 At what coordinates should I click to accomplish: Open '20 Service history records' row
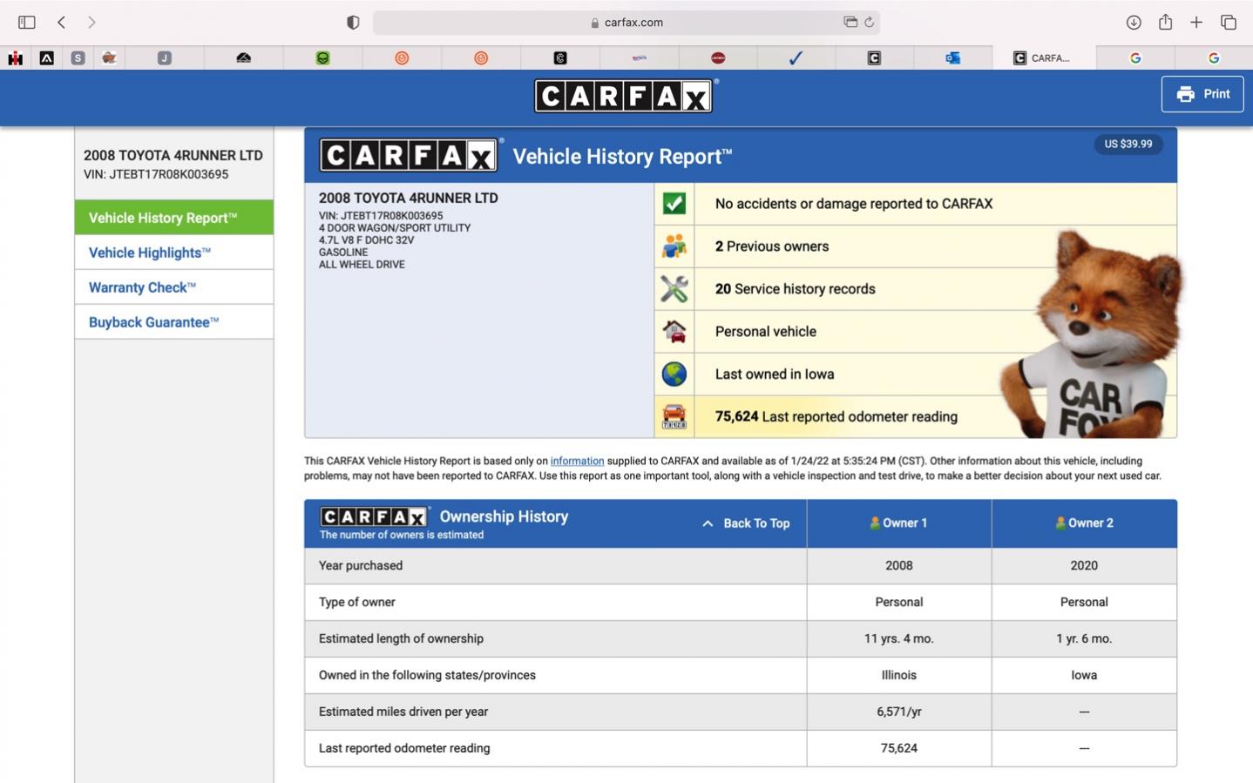tap(915, 289)
